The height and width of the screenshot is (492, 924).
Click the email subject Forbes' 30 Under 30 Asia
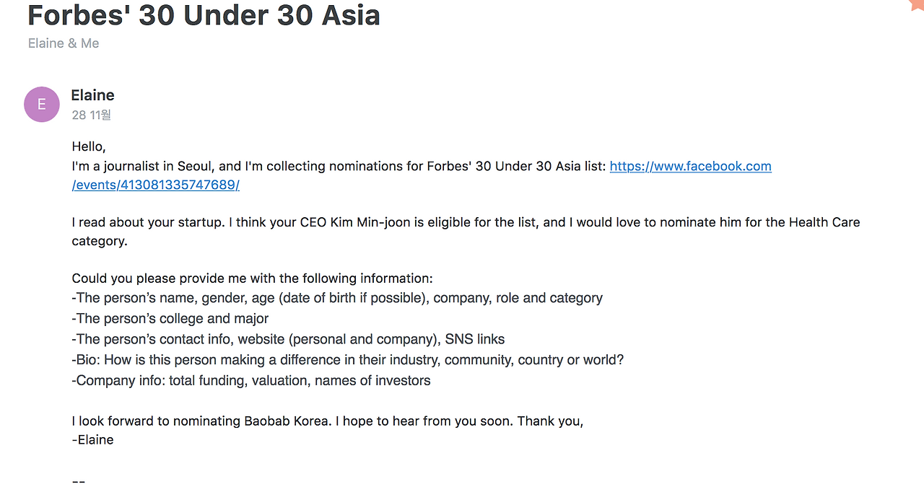click(204, 15)
